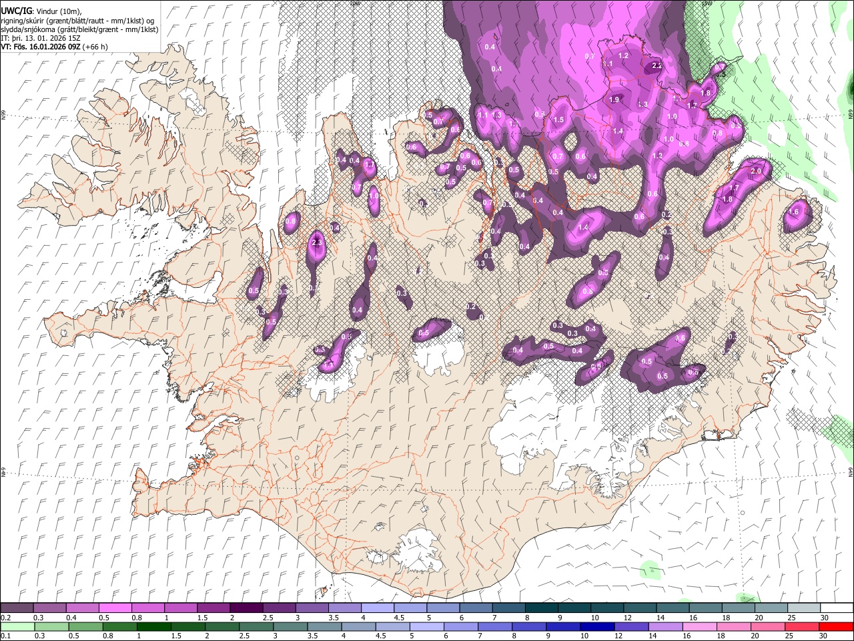This screenshot has width=854, height=641.
Task: Select the palest green rain swatch labeled 0.1
Action: pos(17,626)
